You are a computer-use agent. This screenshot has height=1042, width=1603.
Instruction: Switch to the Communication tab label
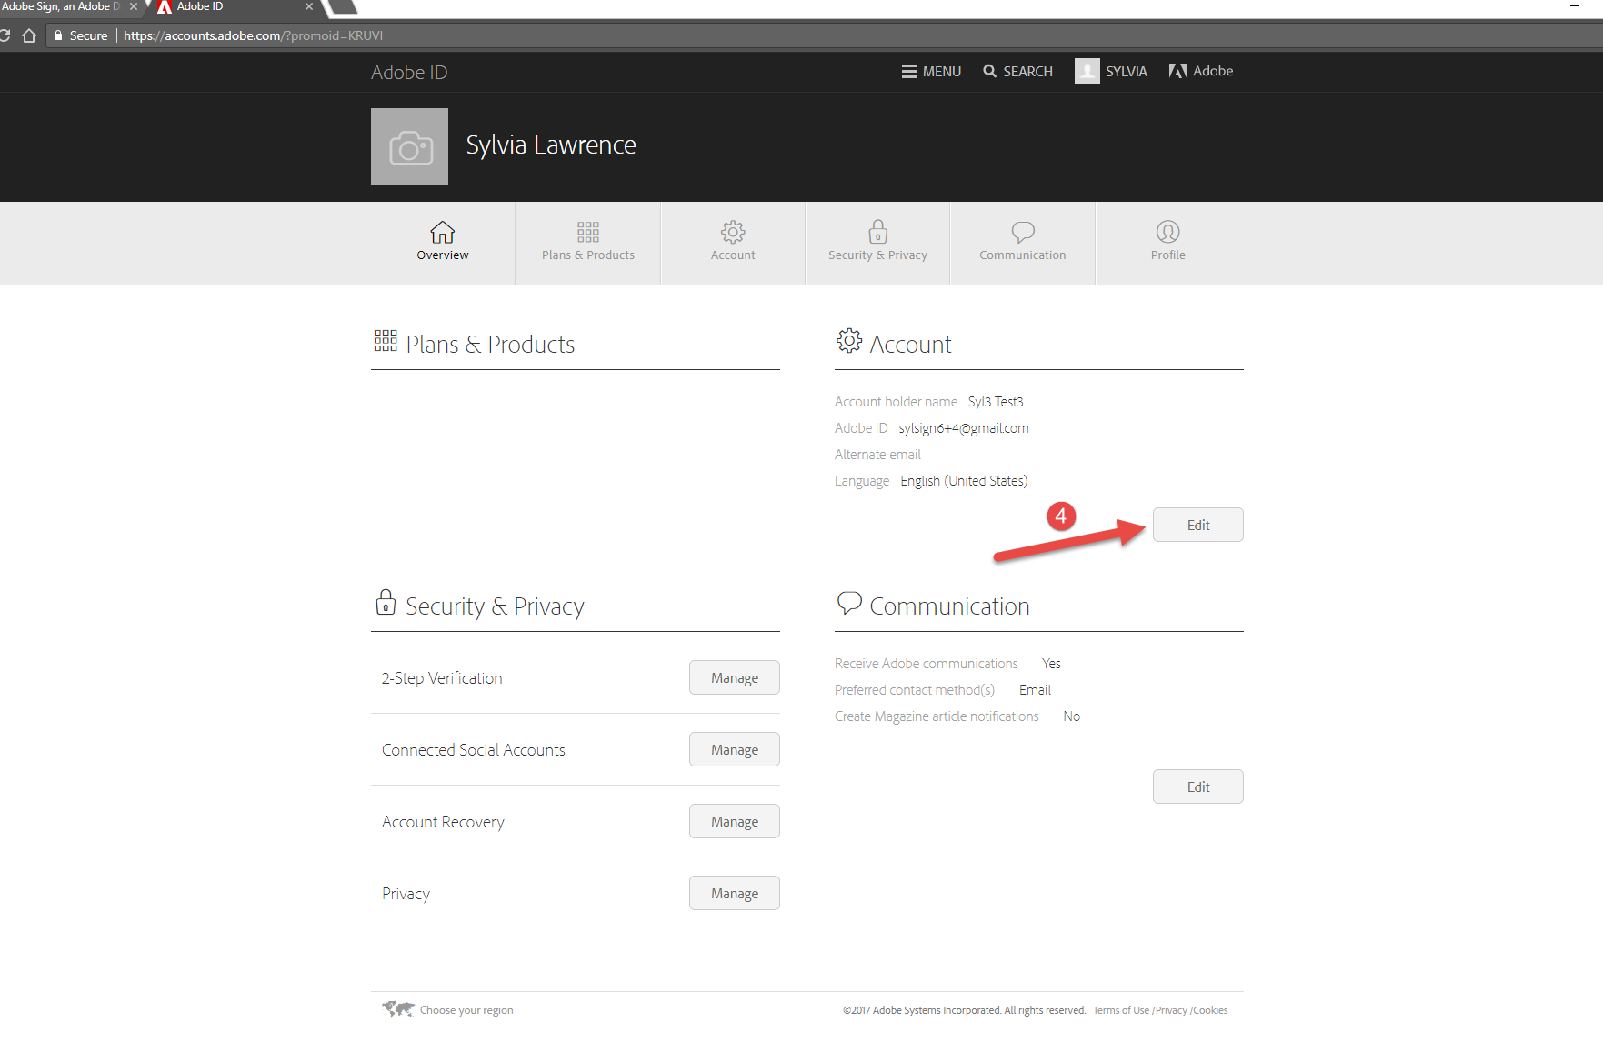point(1023,255)
